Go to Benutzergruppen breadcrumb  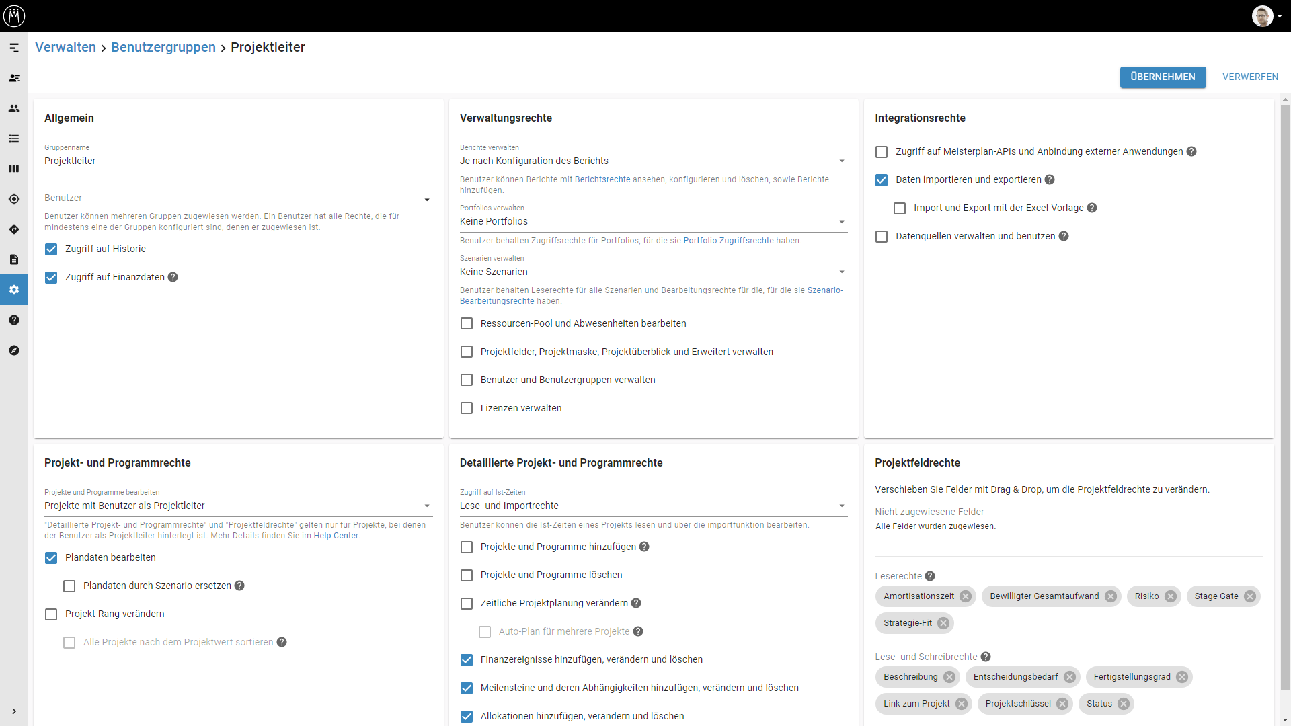163,47
